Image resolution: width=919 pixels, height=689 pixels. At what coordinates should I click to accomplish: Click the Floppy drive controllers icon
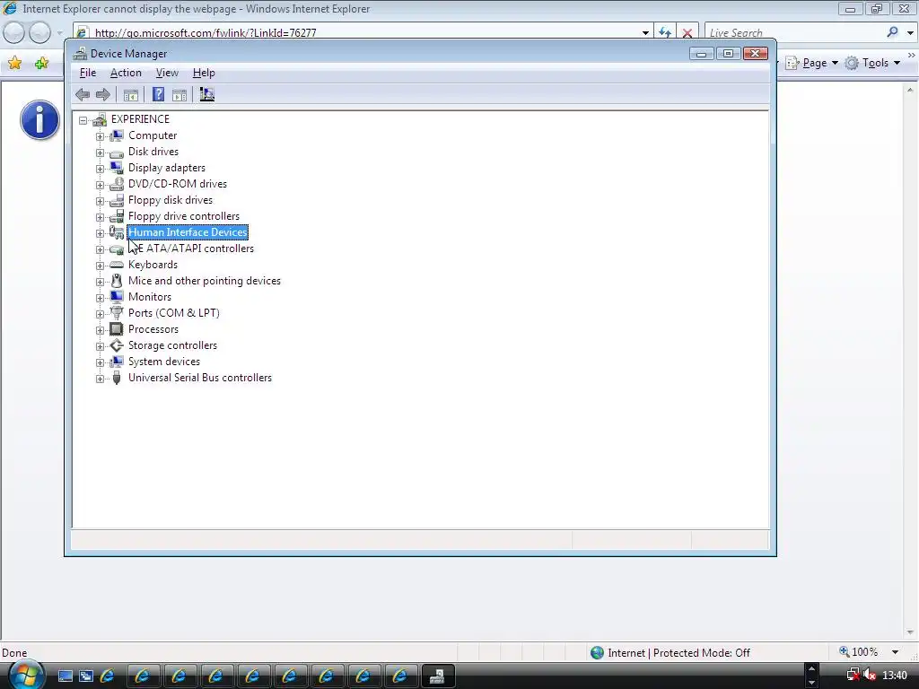pyautogui.click(x=117, y=216)
